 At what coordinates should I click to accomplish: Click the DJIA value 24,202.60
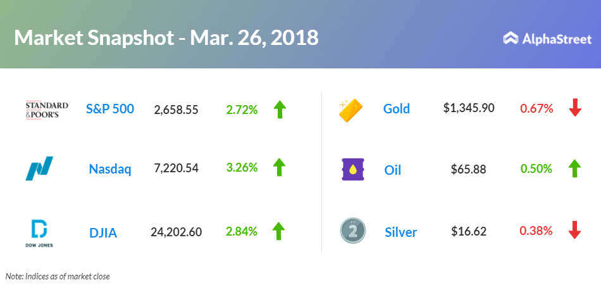click(177, 232)
